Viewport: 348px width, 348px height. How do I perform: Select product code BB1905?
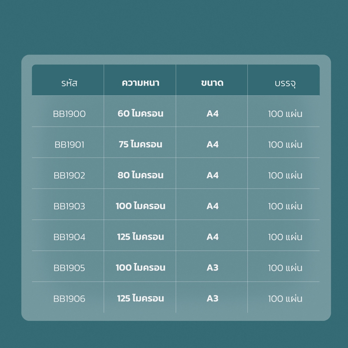click(x=69, y=268)
